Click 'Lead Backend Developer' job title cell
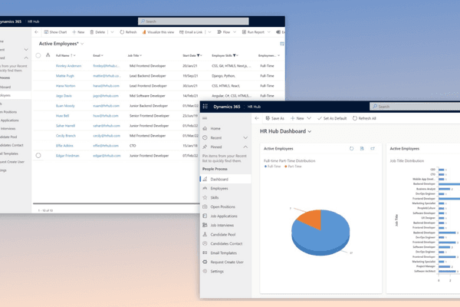This screenshot has width=460, height=307. pos(147,76)
